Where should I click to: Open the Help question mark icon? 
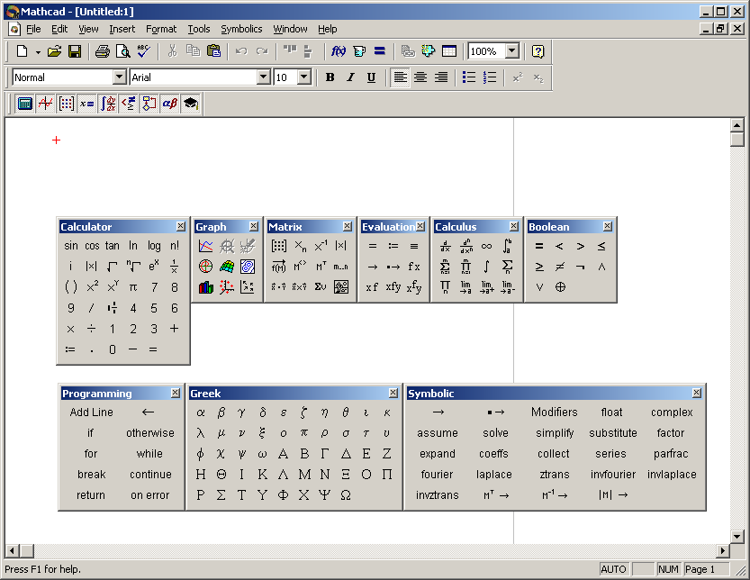click(x=538, y=51)
